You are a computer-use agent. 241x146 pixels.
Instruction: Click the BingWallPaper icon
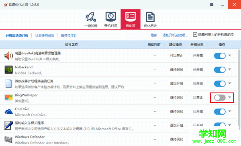point(8,98)
